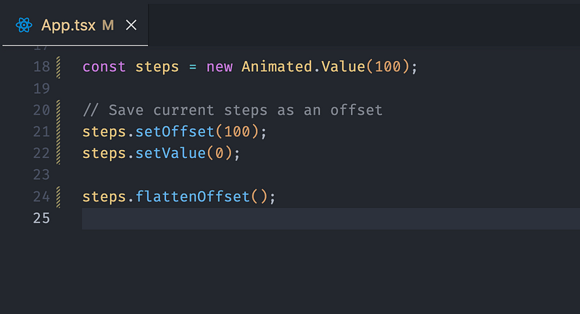Click the change marker beside line 24

(x=58, y=197)
